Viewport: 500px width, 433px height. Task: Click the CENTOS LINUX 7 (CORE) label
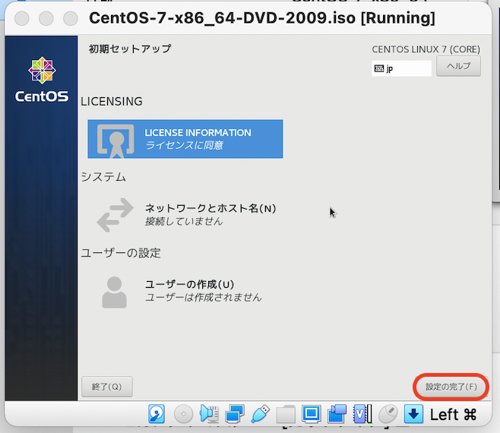426,49
